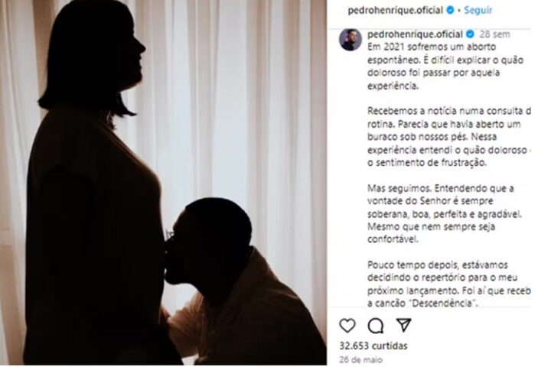Click the caption paragraph starting Pouco tempo depois
The width and height of the screenshot is (551, 367).
[449, 284]
